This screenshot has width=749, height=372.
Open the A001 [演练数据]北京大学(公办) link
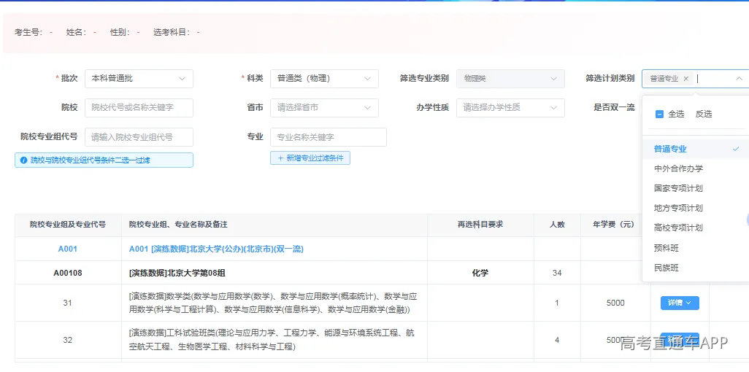click(x=216, y=249)
